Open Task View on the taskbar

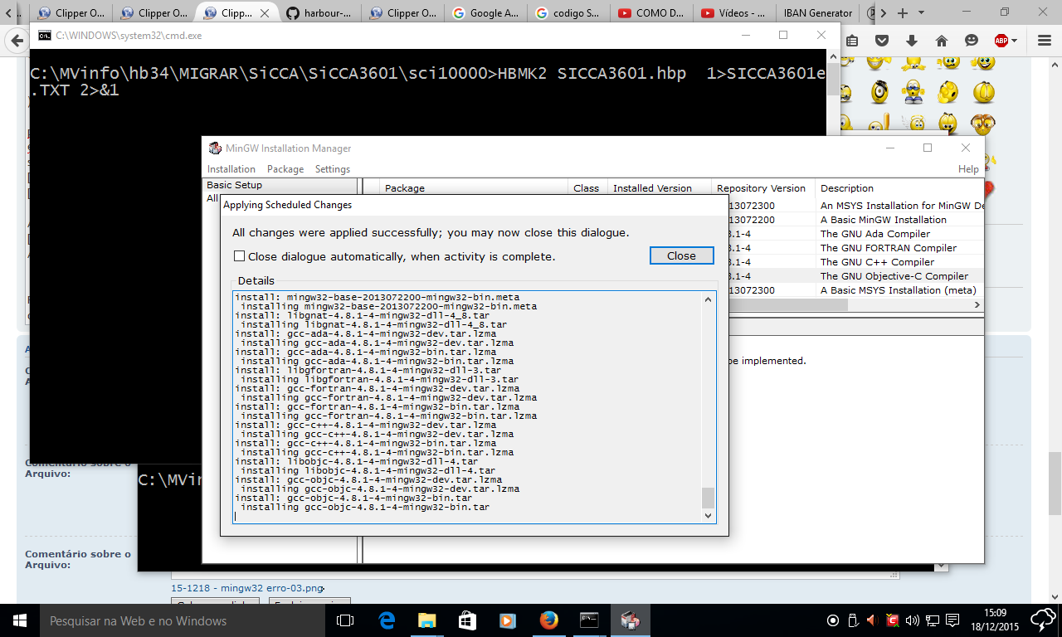click(x=345, y=620)
